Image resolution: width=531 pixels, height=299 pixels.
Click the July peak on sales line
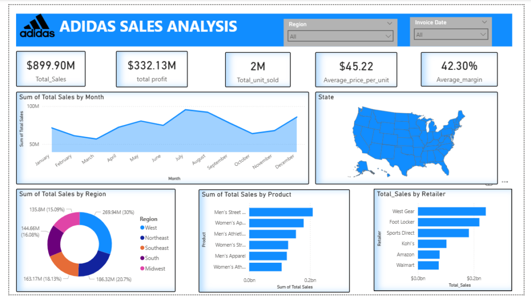click(185, 109)
